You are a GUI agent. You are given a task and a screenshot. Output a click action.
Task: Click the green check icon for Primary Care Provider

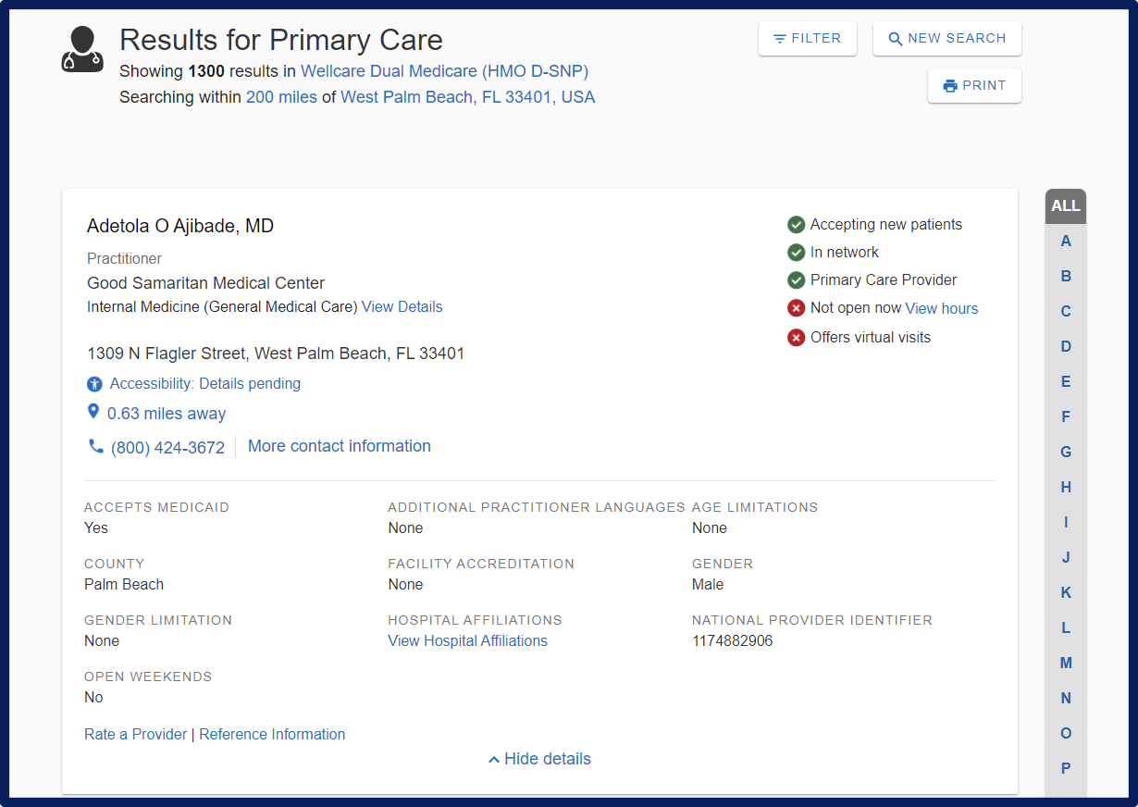(x=796, y=280)
